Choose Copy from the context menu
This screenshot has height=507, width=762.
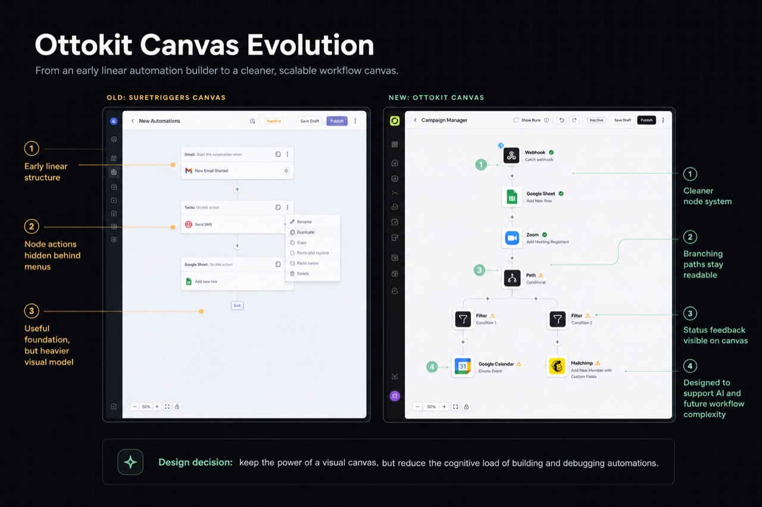pos(313,243)
